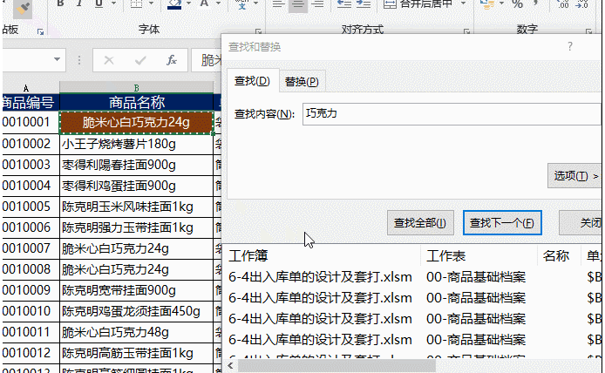Click the 关闭 button in the Find dialog
Image resolution: width=605 pixels, height=373 pixels.
[581, 223]
